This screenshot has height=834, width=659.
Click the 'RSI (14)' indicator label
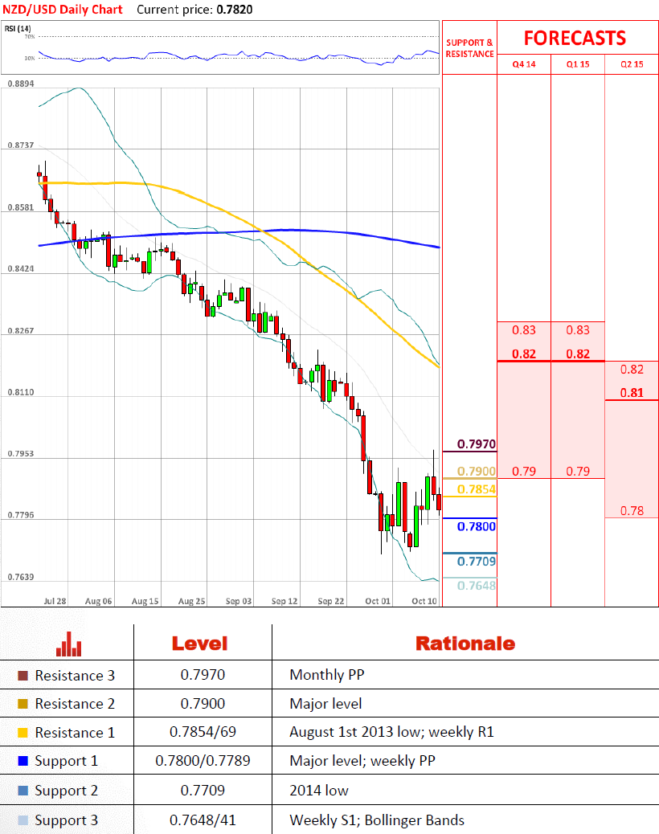click(x=18, y=29)
